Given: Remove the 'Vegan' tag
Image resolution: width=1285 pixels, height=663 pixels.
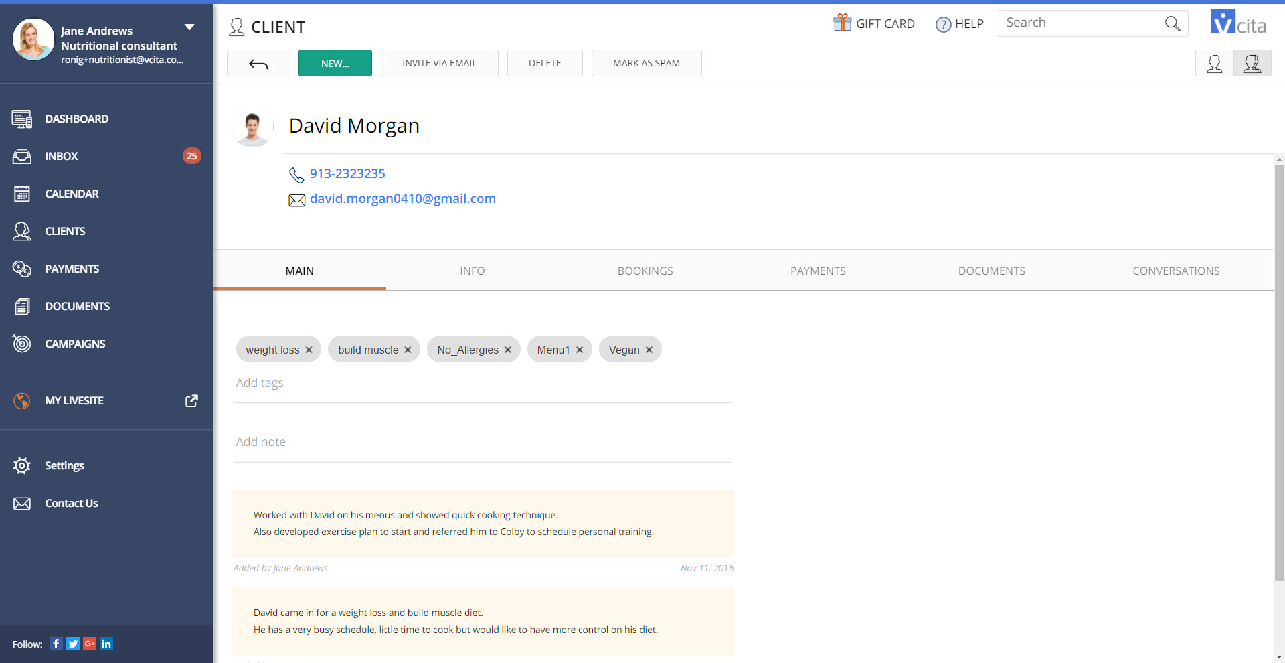Looking at the screenshot, I should coord(649,350).
